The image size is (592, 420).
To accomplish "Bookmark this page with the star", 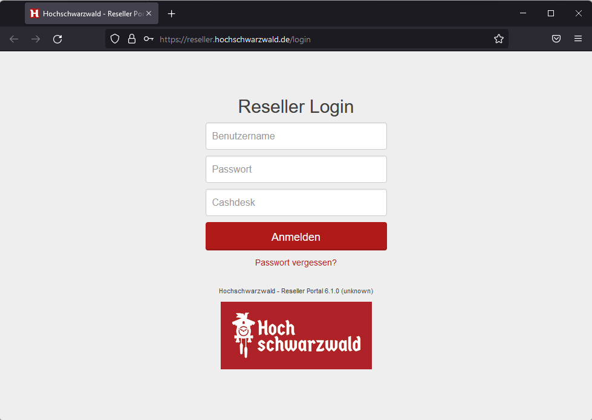I will [498, 39].
